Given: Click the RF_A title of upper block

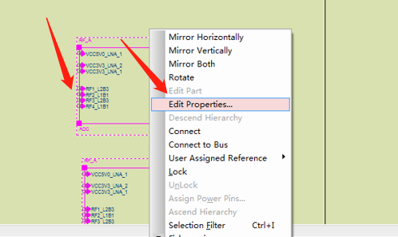Looking at the screenshot, I should (x=86, y=40).
